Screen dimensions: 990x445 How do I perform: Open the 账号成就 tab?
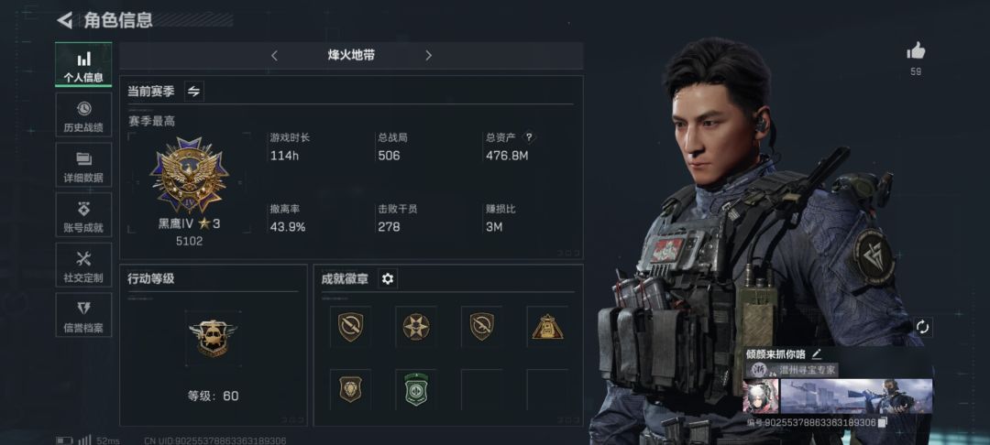pyautogui.click(x=83, y=214)
